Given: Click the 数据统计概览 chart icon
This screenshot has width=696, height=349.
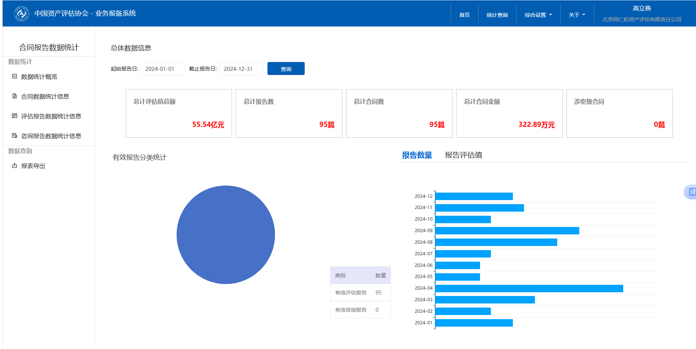Looking at the screenshot, I should click(x=15, y=76).
